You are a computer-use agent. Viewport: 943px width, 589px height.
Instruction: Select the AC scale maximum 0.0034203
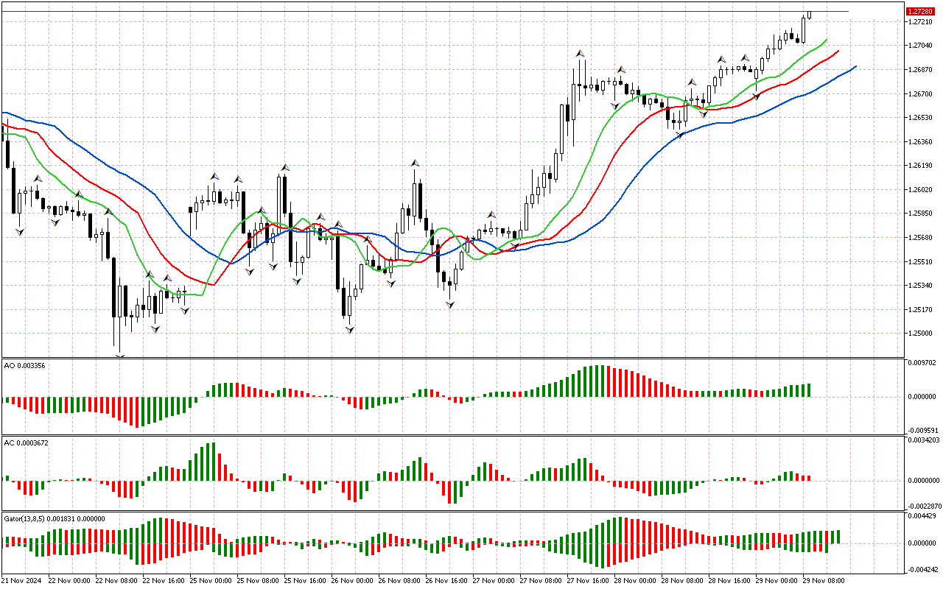click(x=924, y=440)
